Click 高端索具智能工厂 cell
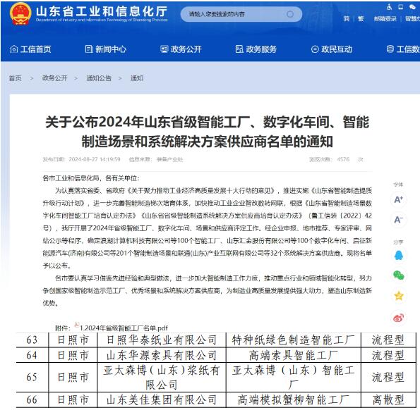Image resolution: width=420 pixels, height=410 pixels. (294, 355)
